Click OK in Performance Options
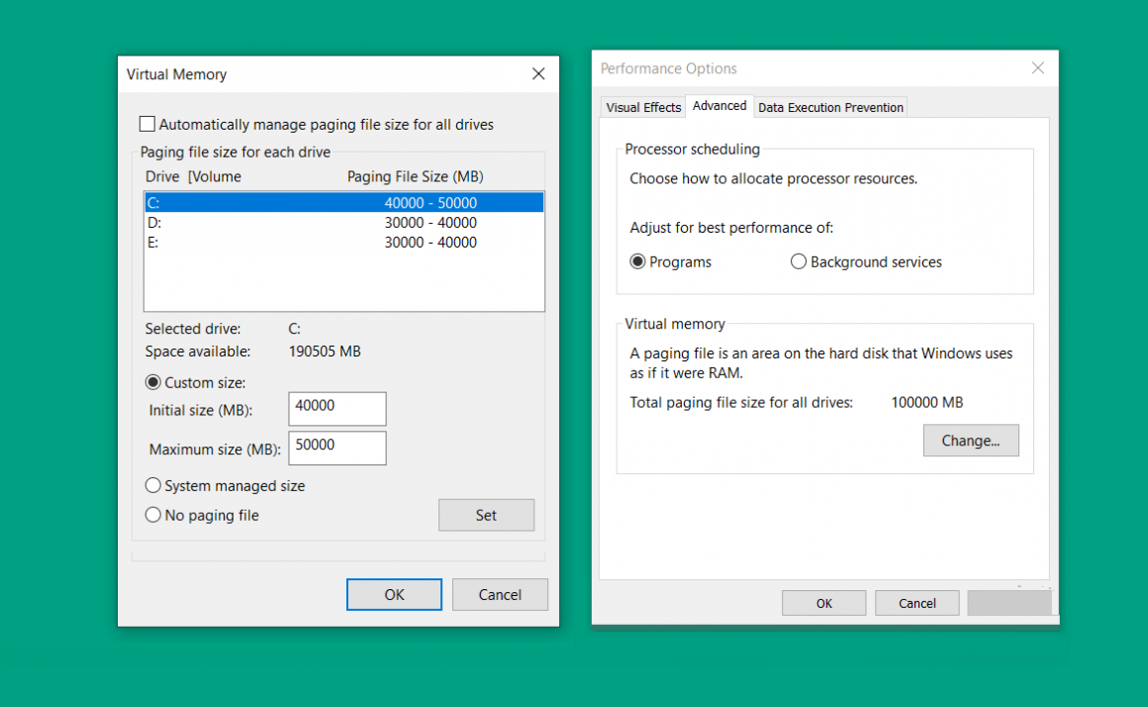This screenshot has height=707, width=1148. click(823, 603)
